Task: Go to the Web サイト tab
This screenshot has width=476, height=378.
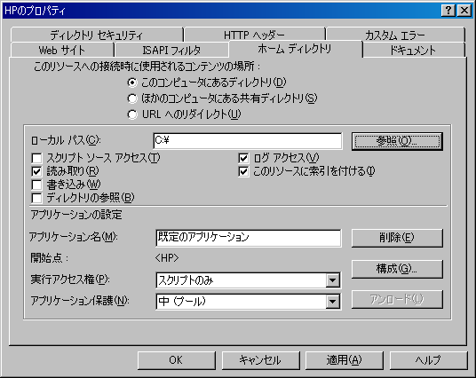Action: (x=62, y=50)
